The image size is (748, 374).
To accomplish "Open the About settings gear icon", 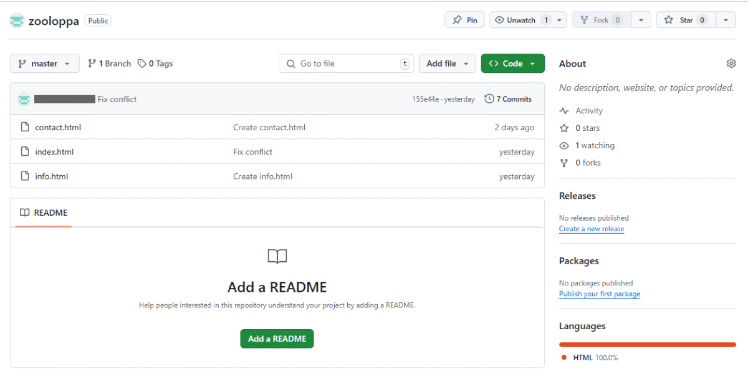I will pos(731,64).
